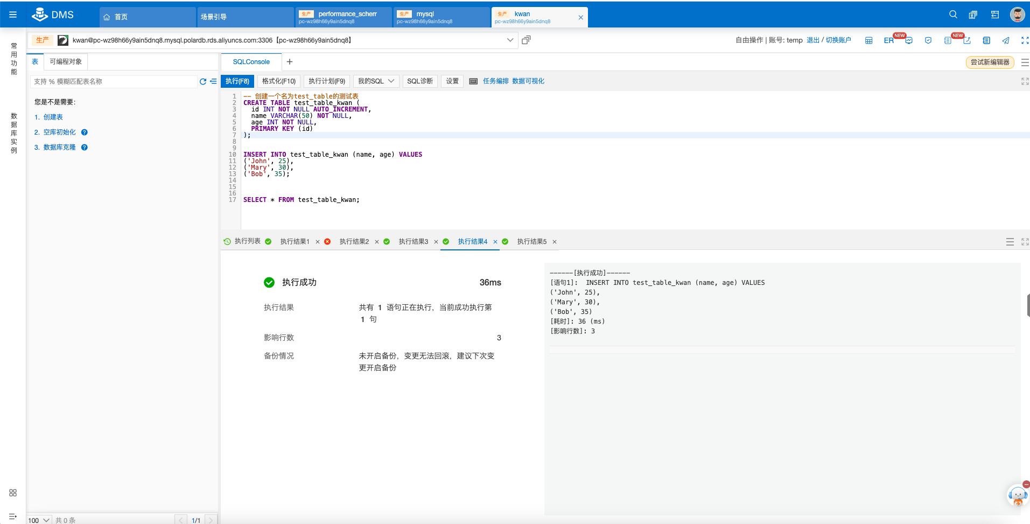Expand the left sidebar toggle at bottom
The width and height of the screenshot is (1030, 524).
pyautogui.click(x=13, y=516)
